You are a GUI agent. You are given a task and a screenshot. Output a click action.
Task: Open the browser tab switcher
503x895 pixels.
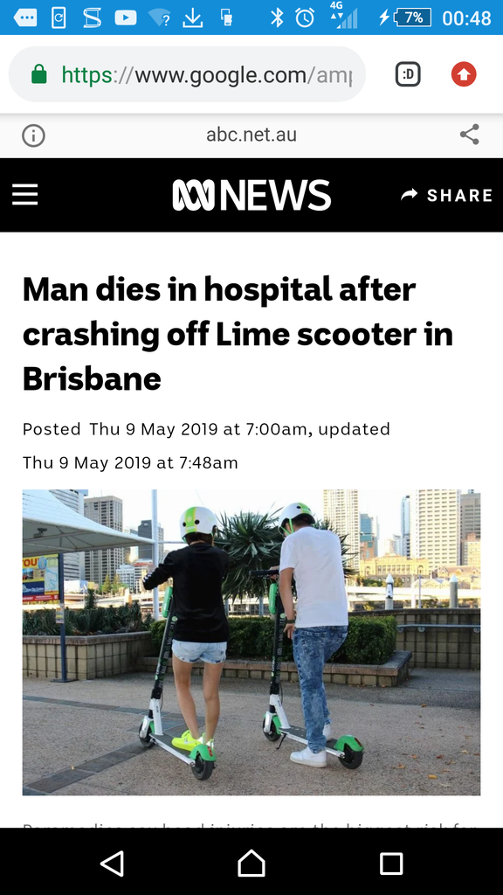click(x=408, y=74)
